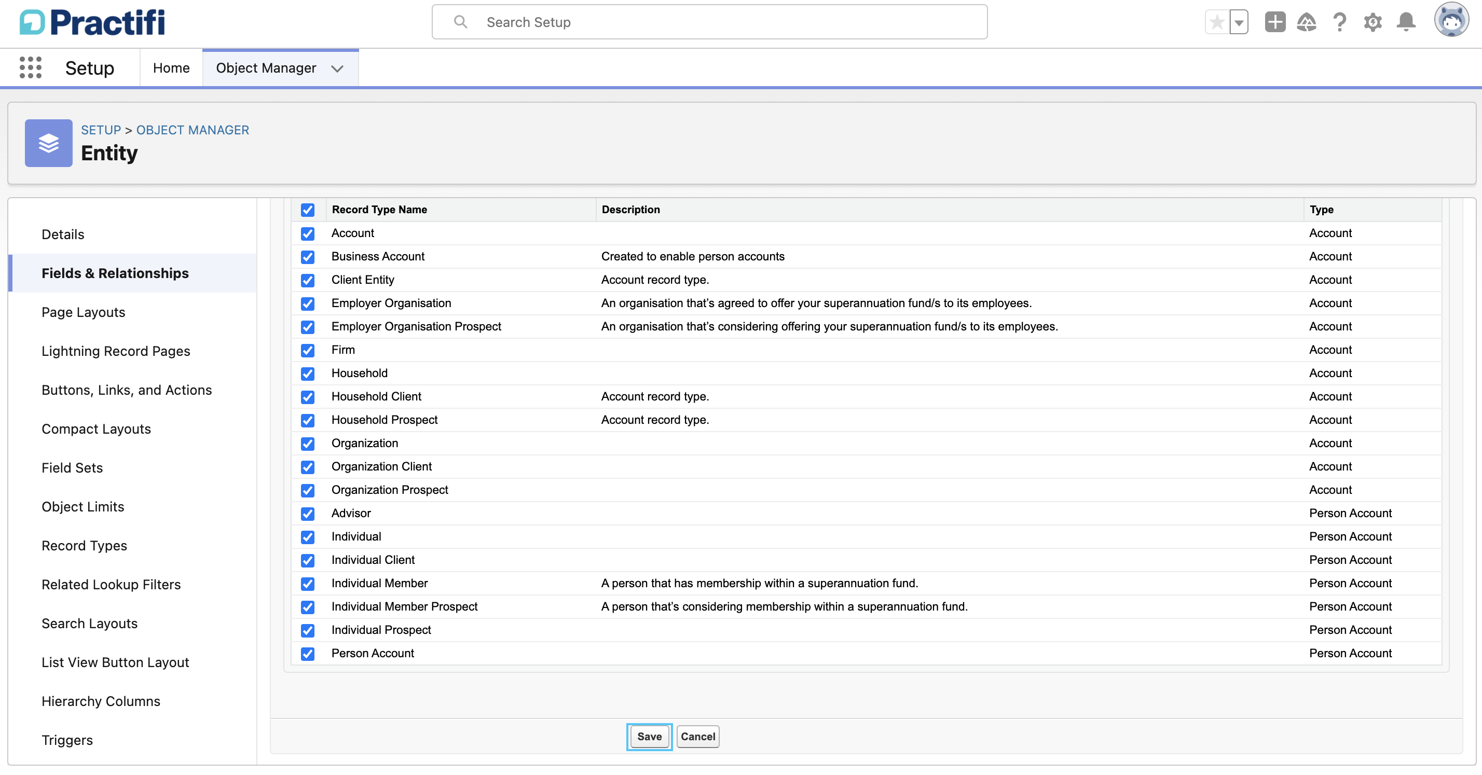Uncheck the Household Prospect checkbox

click(x=308, y=420)
